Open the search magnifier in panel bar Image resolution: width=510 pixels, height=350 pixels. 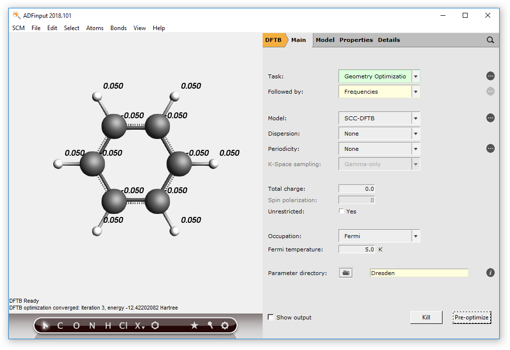490,40
